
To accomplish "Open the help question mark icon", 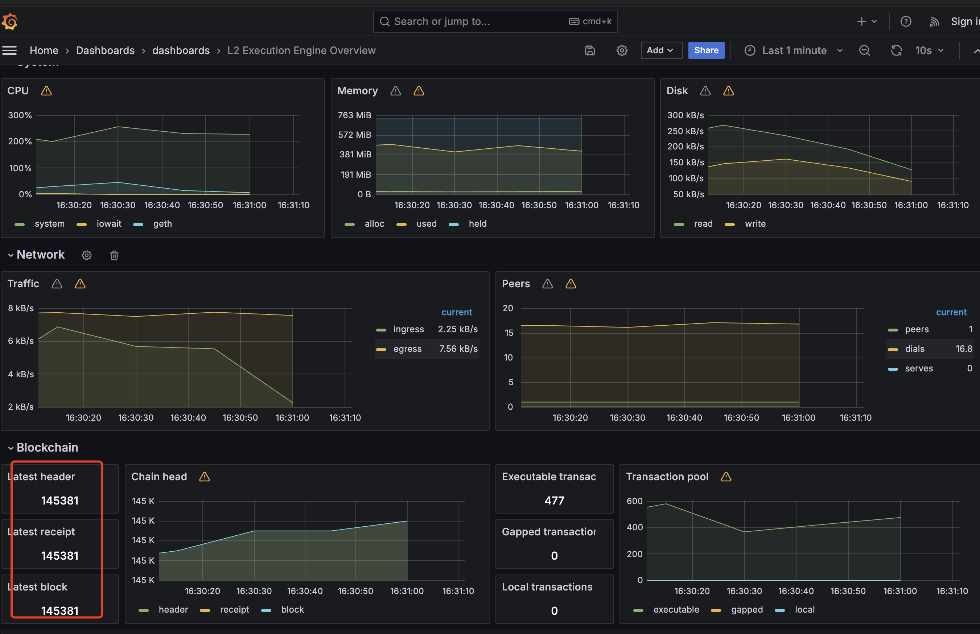I will point(906,21).
